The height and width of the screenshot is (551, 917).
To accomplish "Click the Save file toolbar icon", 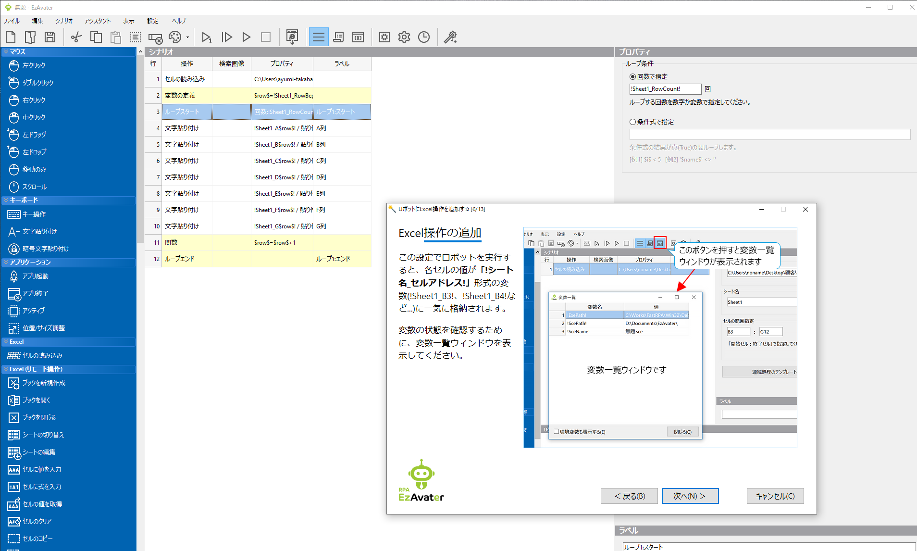I will click(50, 37).
